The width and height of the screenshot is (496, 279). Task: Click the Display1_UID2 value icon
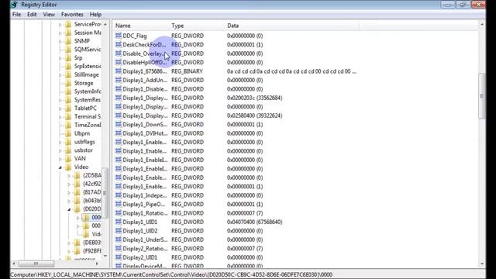pos(119,231)
